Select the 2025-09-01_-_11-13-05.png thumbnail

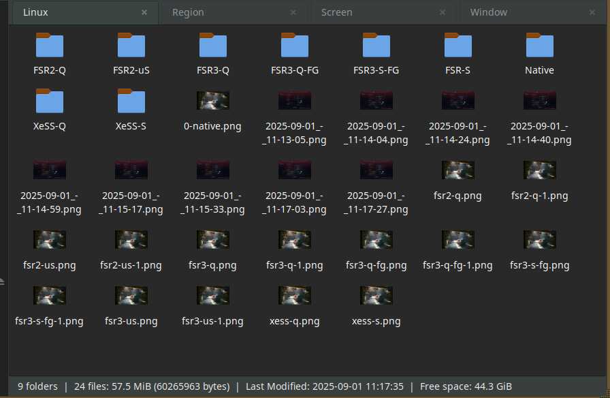pos(295,100)
